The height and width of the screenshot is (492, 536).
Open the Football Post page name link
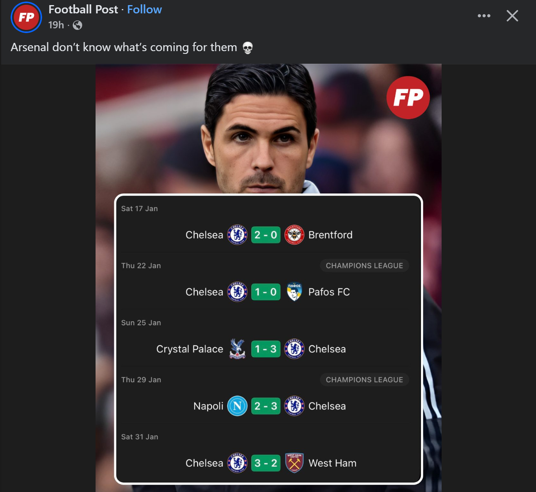pyautogui.click(x=83, y=9)
